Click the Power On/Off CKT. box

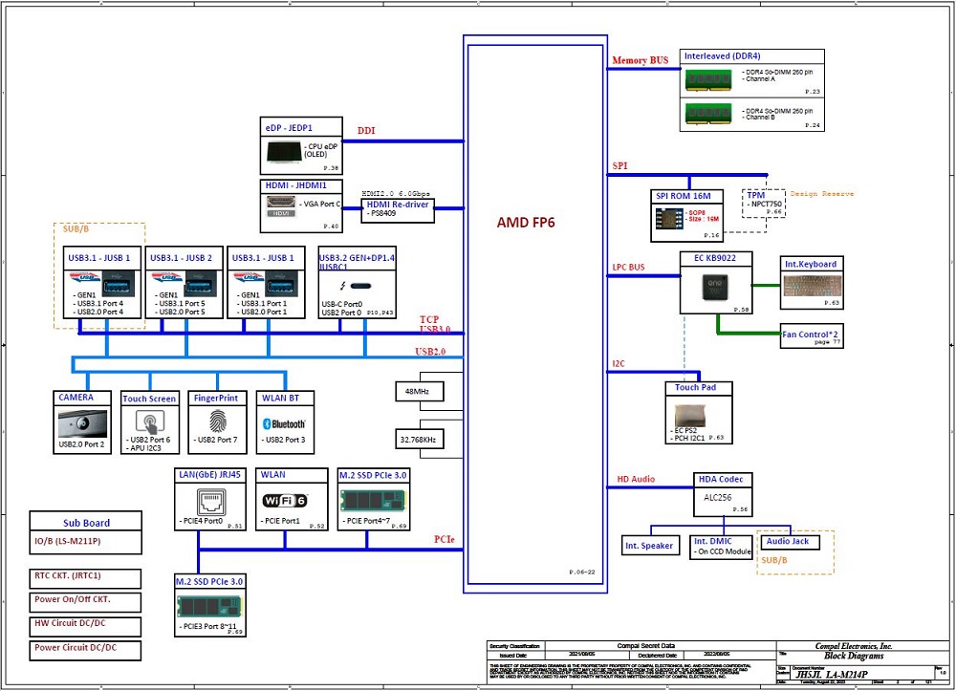coord(85,602)
